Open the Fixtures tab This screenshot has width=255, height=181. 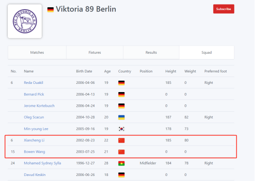95,52
